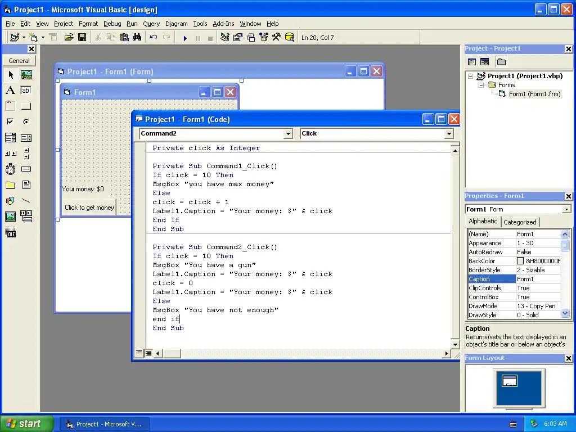576x432 pixels.
Task: Pick the CommandButton control in the toolbox
Action: pos(26,106)
